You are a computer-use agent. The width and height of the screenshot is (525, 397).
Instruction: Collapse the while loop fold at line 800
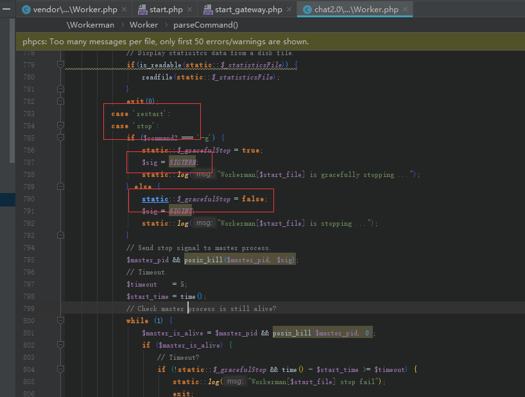[x=60, y=321]
